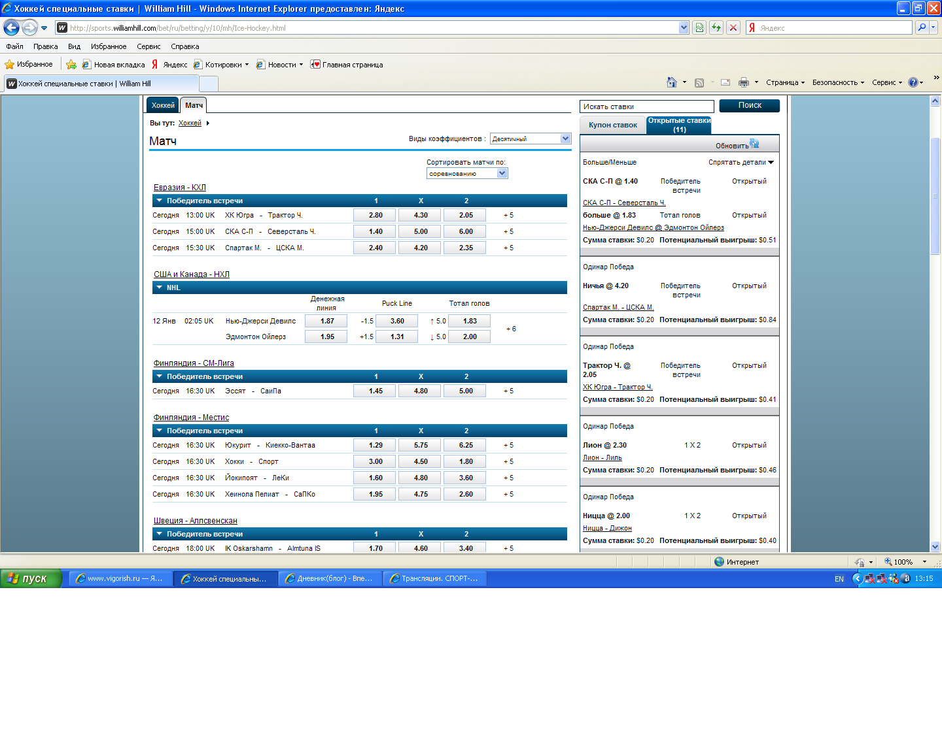The width and height of the screenshot is (942, 741).
Task: Click the Обновить refresh icon in bet slip
Action: click(754, 144)
